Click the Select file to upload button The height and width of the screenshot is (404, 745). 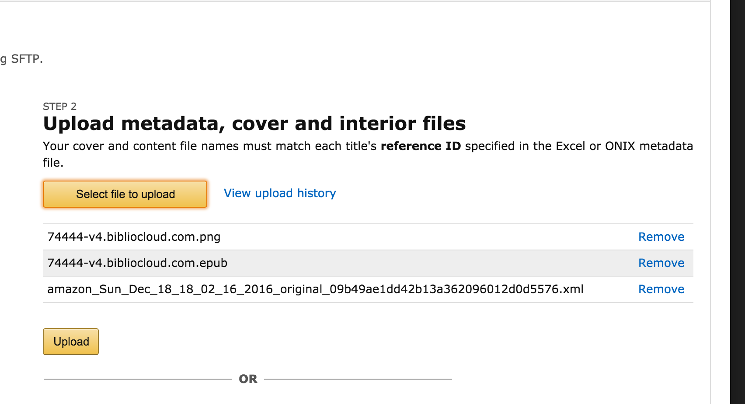coord(125,194)
